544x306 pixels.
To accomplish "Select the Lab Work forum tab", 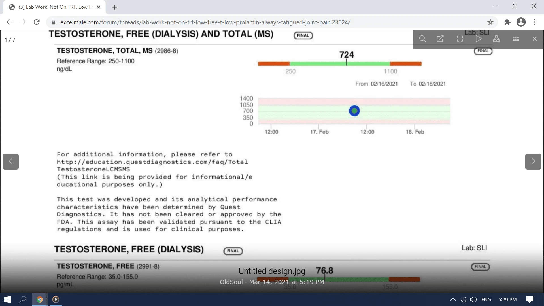I will pos(54,7).
